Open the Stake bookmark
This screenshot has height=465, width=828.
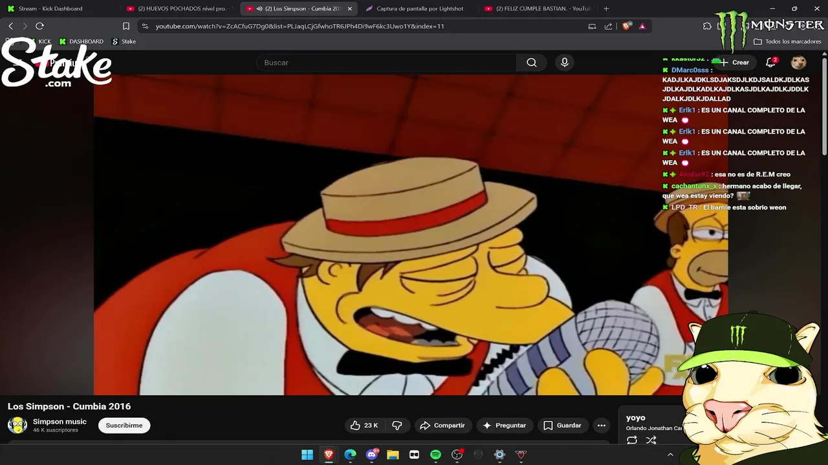(124, 41)
